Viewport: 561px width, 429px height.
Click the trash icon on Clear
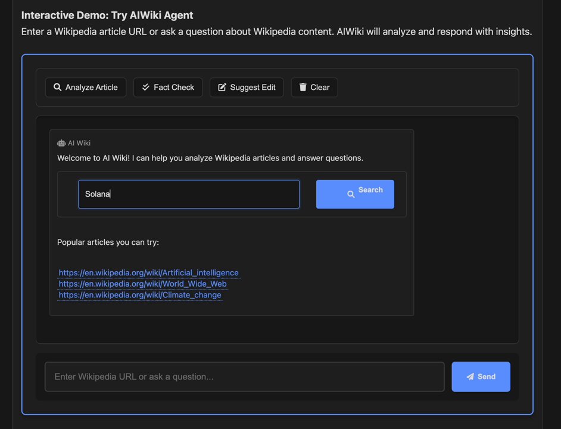point(303,87)
